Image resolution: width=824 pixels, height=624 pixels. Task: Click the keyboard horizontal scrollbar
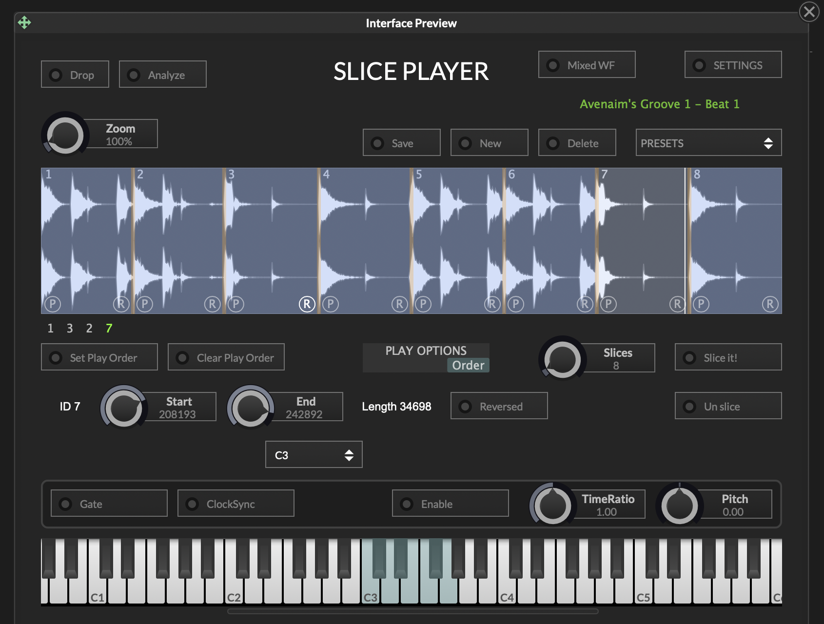[413, 611]
